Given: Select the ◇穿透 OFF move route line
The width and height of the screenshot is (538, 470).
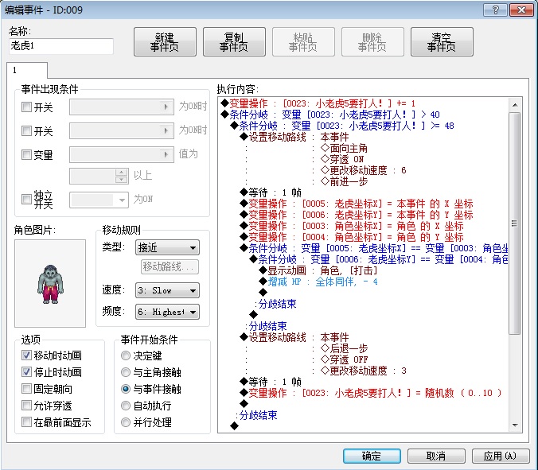Looking at the screenshot, I should click(344, 359).
